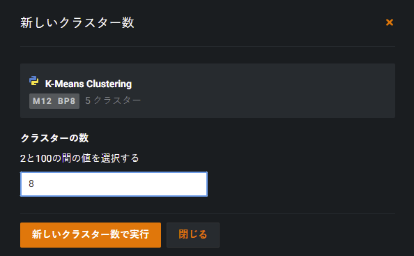Click the word K-Means in model name
Screen dimensions: 414x256
coord(64,84)
